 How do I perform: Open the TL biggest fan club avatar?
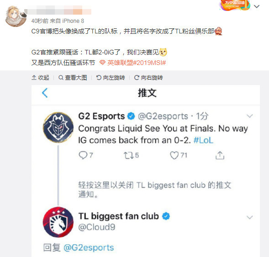[58, 222]
